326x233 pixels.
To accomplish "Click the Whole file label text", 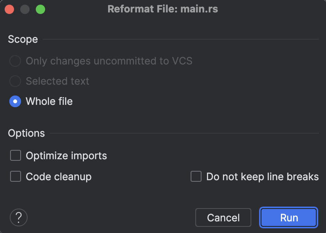I will point(49,101).
